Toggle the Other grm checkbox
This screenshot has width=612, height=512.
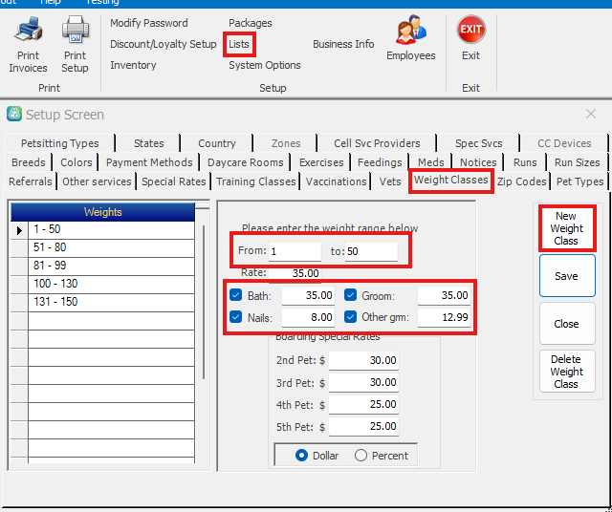click(350, 316)
